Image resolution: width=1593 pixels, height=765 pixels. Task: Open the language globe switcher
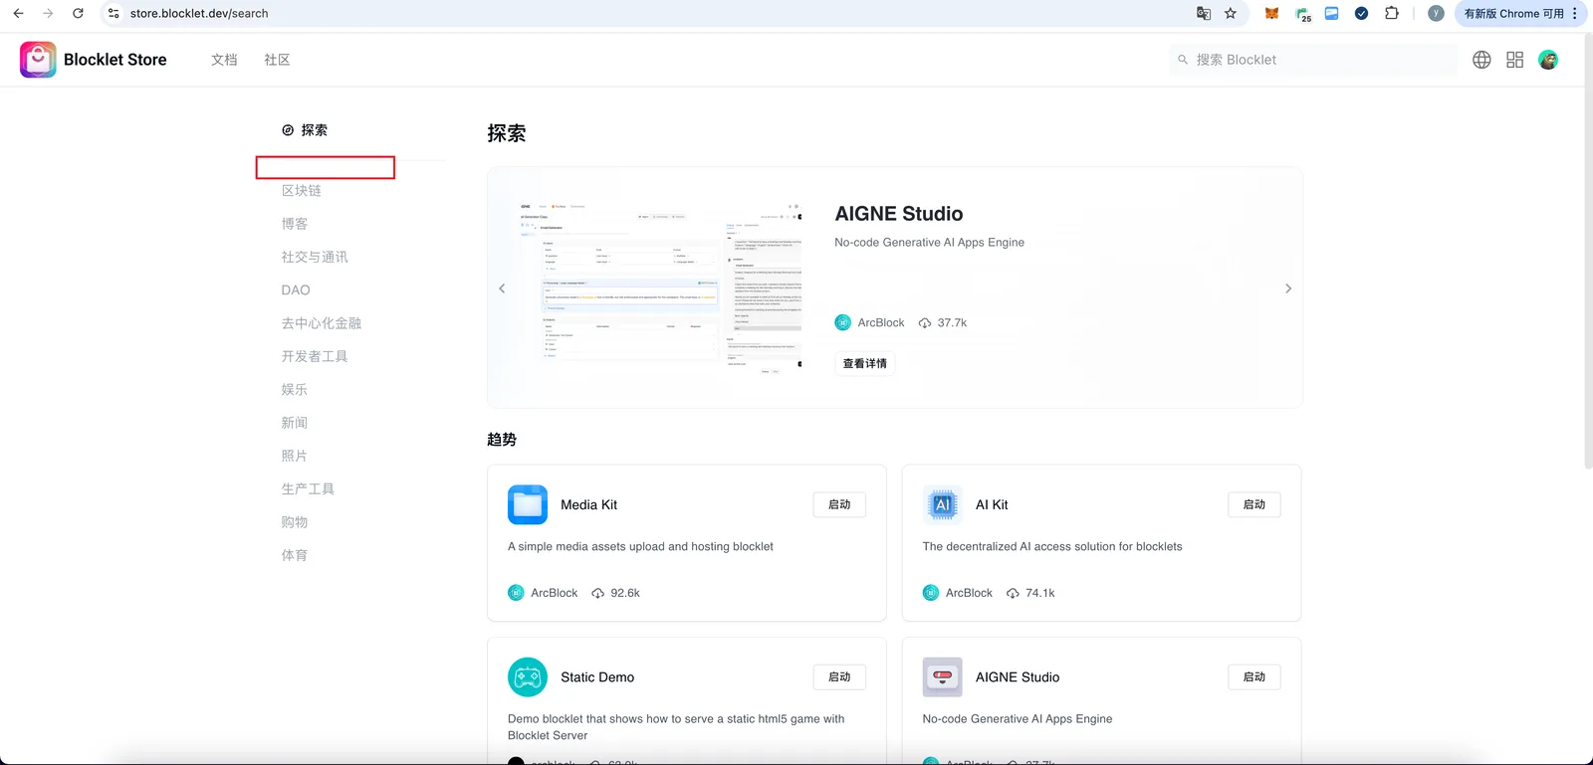click(1481, 60)
